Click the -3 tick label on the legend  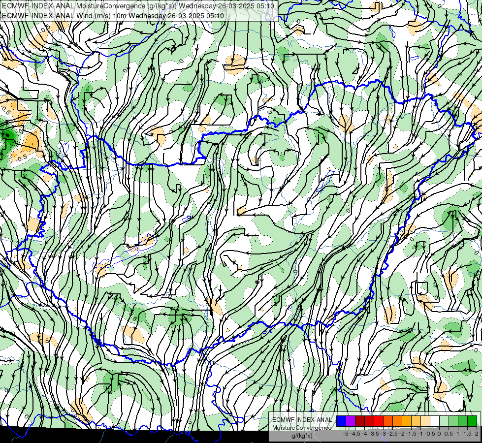(x=383, y=434)
